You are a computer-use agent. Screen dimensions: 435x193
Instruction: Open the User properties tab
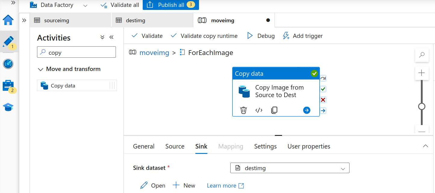(x=309, y=146)
